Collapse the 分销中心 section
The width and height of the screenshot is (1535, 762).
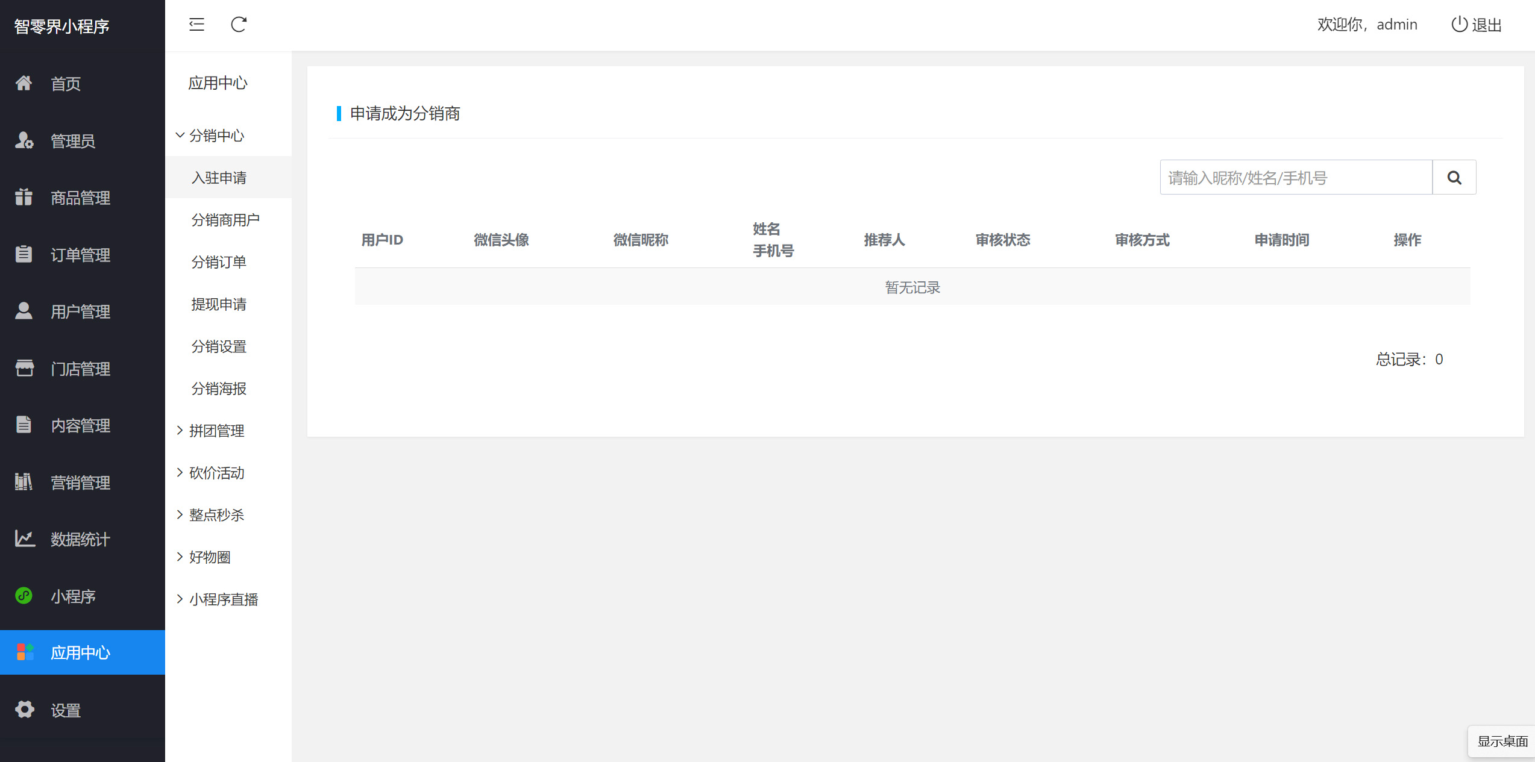tap(216, 136)
